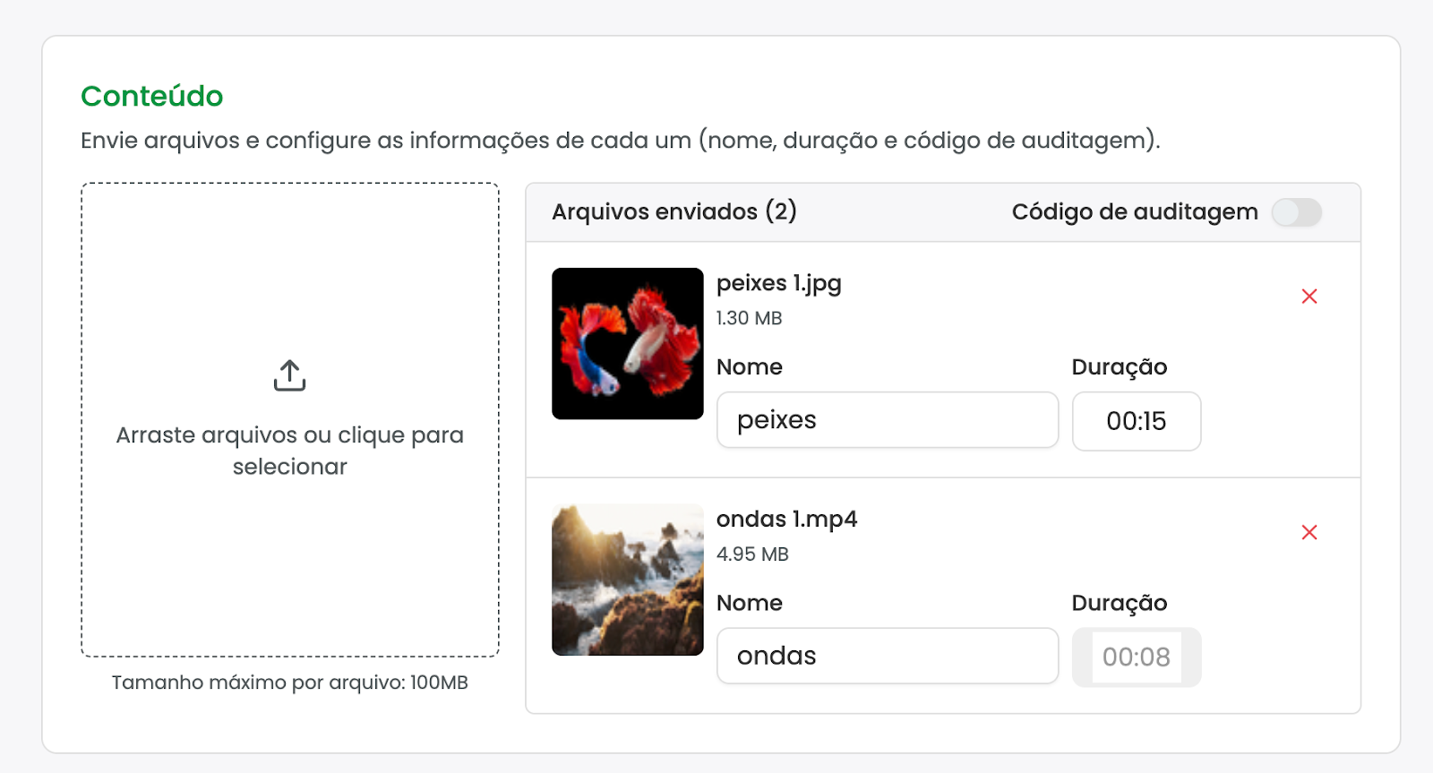Click the disabled duration field 00:08
1433x773 pixels.
coord(1136,657)
